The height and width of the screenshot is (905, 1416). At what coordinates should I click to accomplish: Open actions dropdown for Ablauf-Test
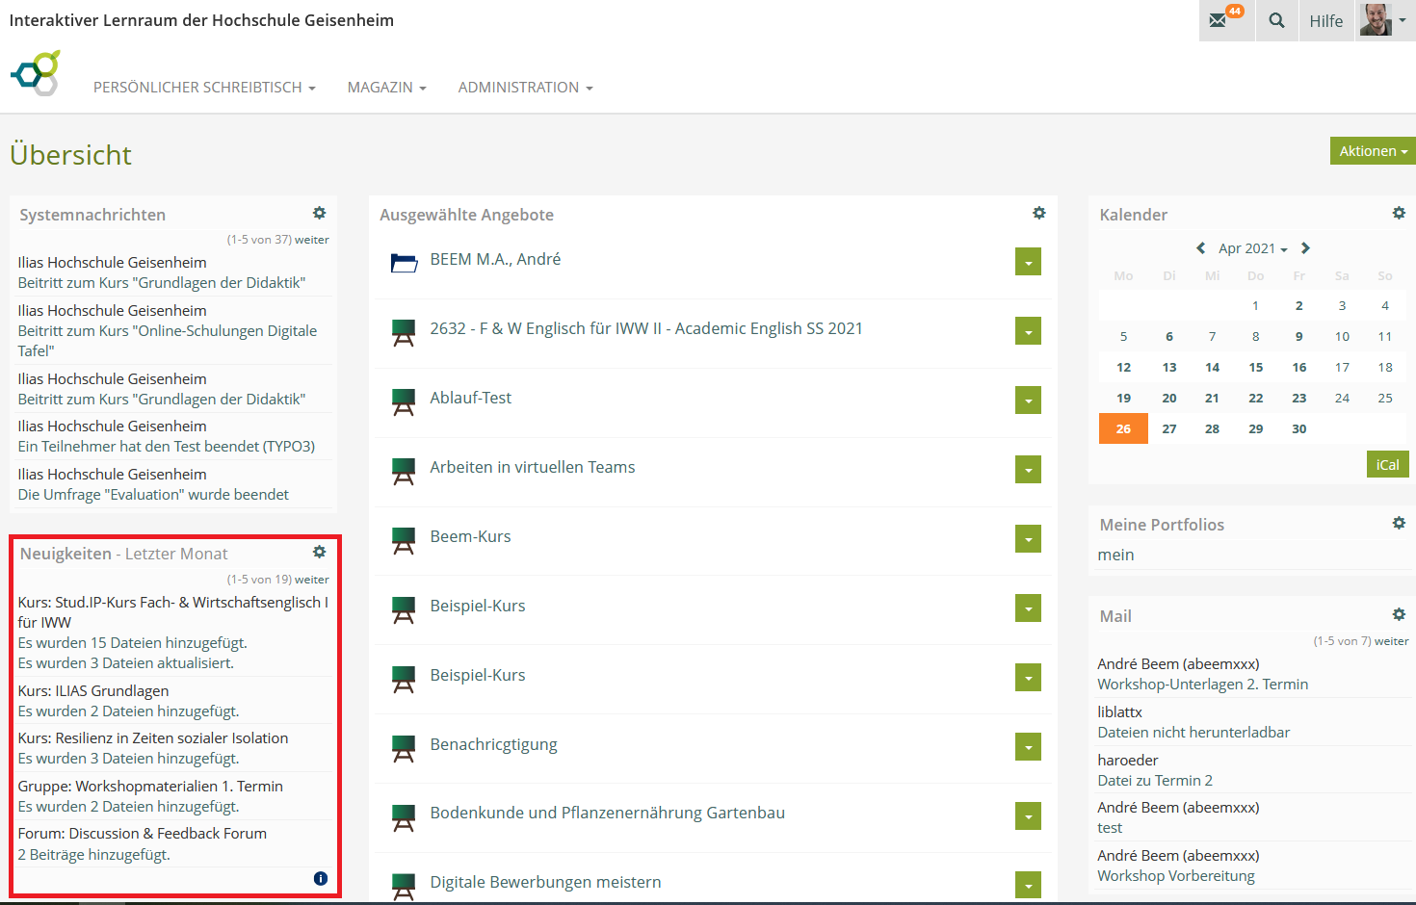pos(1028,401)
